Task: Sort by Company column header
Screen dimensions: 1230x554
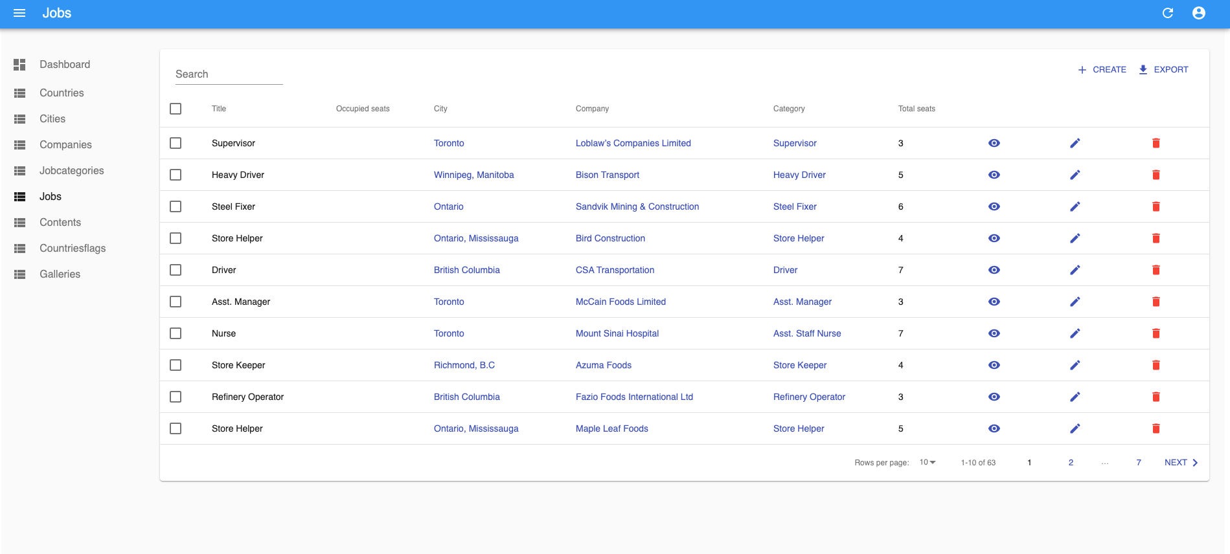Action: 592,109
